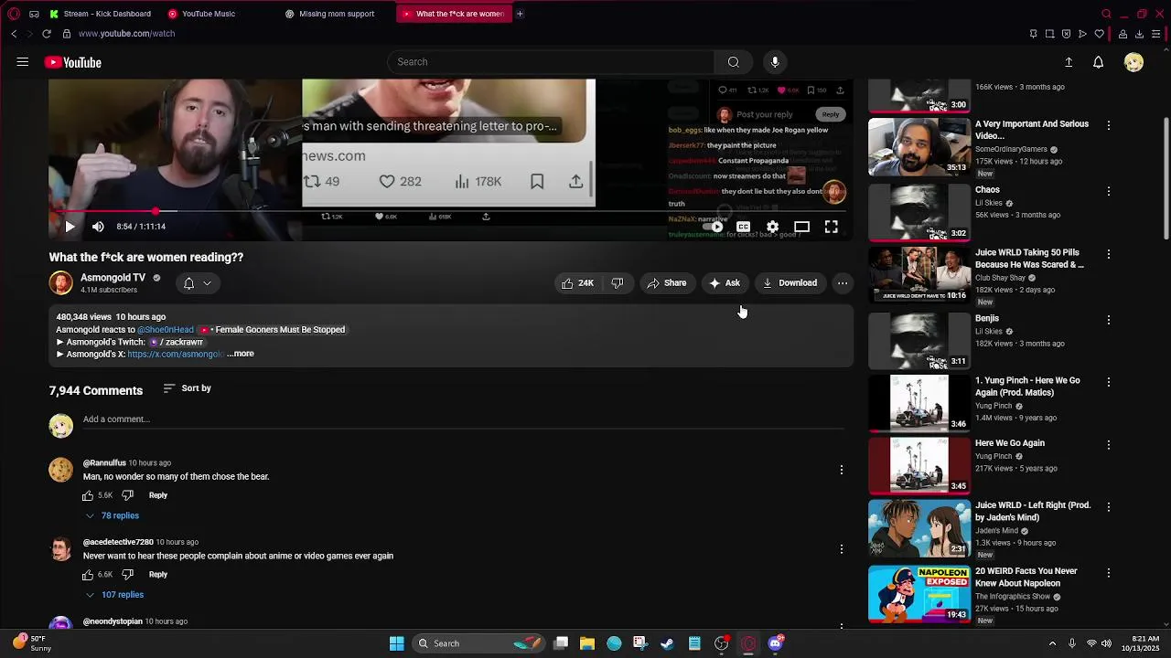Switch to the Missing mom support tab
This screenshot has height=658, width=1171.
[337, 14]
